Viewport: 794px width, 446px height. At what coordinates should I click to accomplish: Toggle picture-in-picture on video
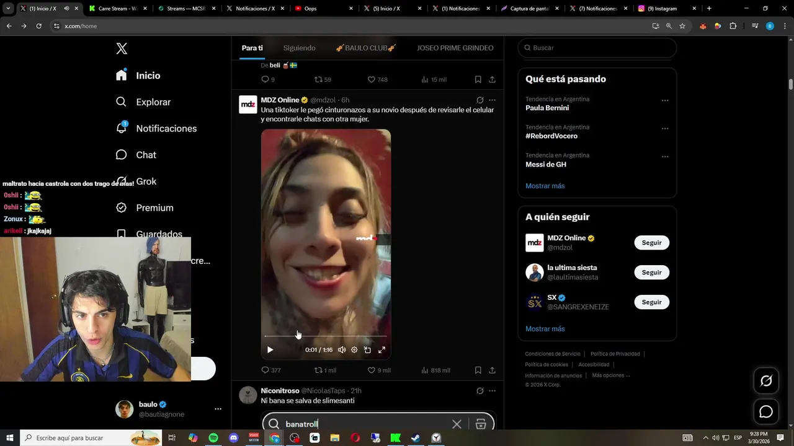click(367, 350)
